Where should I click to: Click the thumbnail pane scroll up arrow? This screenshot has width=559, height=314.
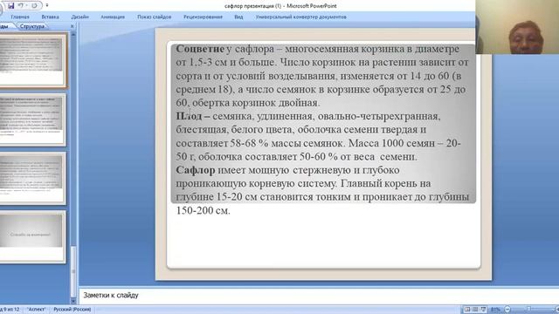coord(73,35)
